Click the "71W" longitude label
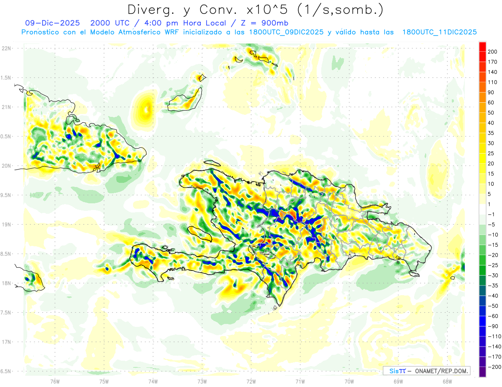Screen dimensions: 502x387 [x=300, y=381]
